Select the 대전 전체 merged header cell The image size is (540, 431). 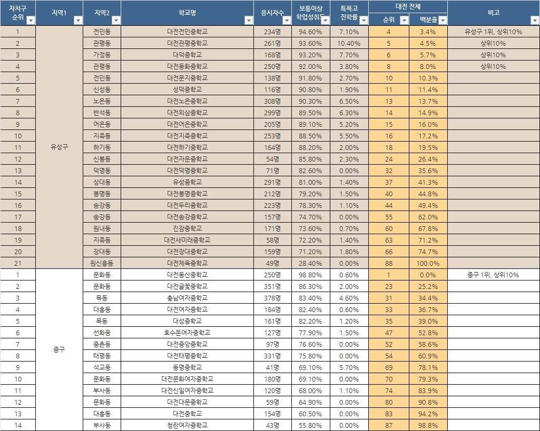pyautogui.click(x=408, y=7)
